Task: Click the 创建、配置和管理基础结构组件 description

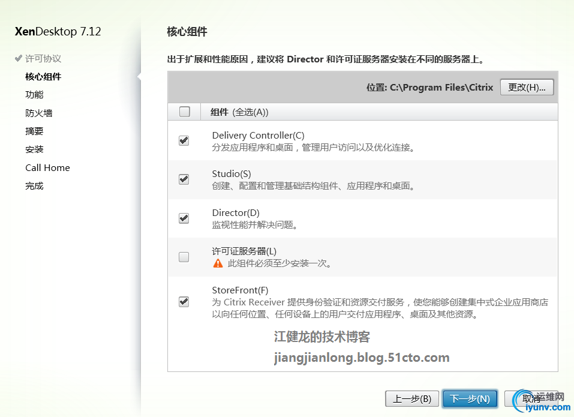Action: coord(313,186)
